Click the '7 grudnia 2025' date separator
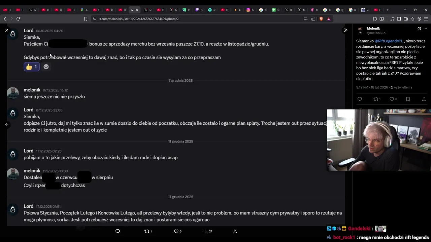 [x=180, y=80]
